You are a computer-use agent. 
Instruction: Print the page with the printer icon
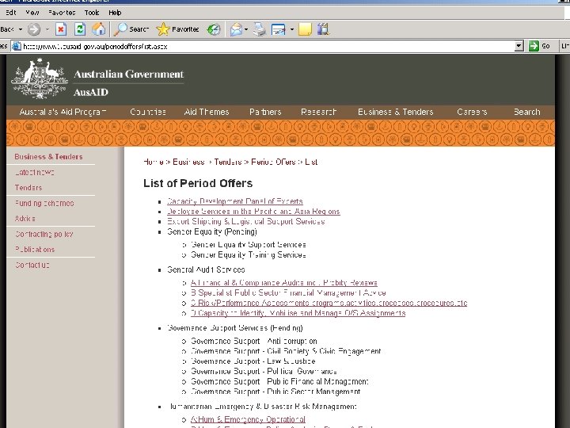[259, 29]
